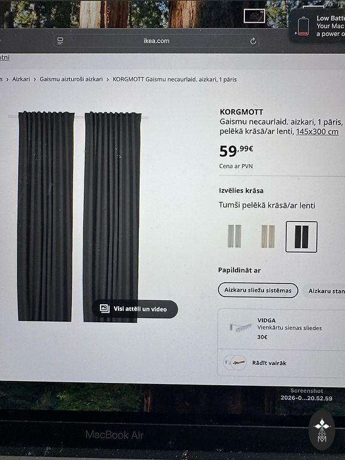Click the floating M assistant icon
The height and width of the screenshot is (460, 345).
pos(322,430)
